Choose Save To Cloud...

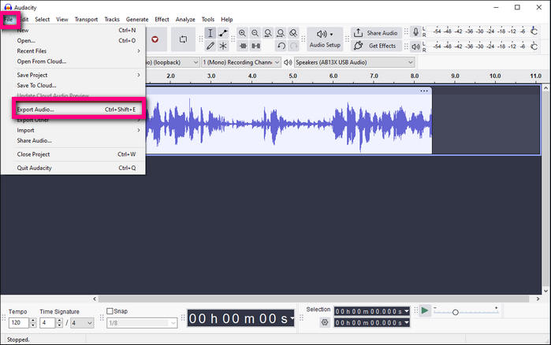(78, 85)
